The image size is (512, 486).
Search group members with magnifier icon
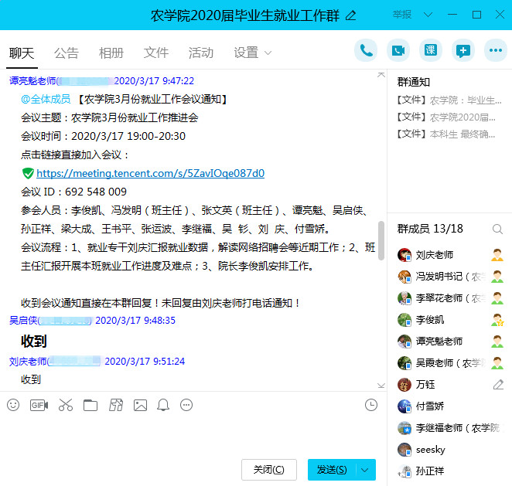click(497, 229)
